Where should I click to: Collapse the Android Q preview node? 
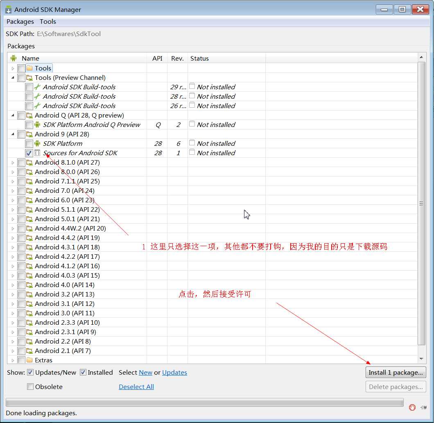click(x=13, y=115)
